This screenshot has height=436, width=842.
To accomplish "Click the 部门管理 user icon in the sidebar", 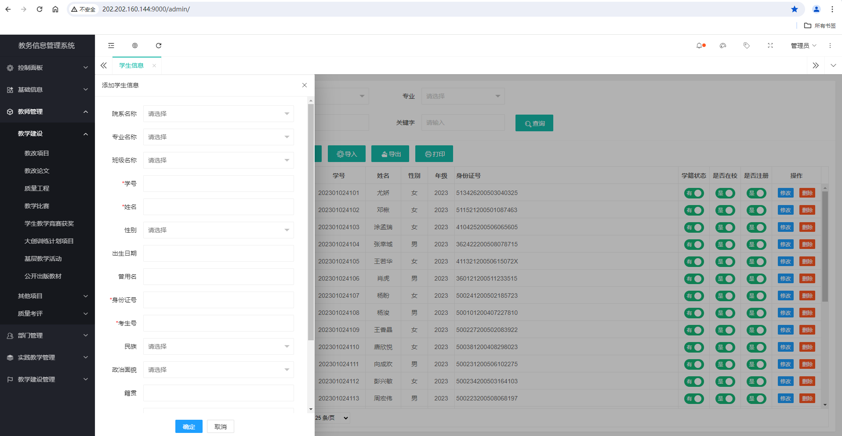I will point(10,335).
